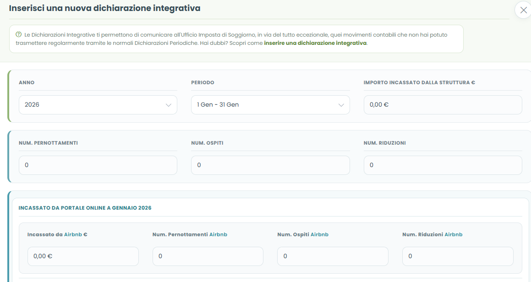Click the 'Inserisci una nuova dichiarazione integrativa' heading
The height and width of the screenshot is (282, 531).
(104, 8)
